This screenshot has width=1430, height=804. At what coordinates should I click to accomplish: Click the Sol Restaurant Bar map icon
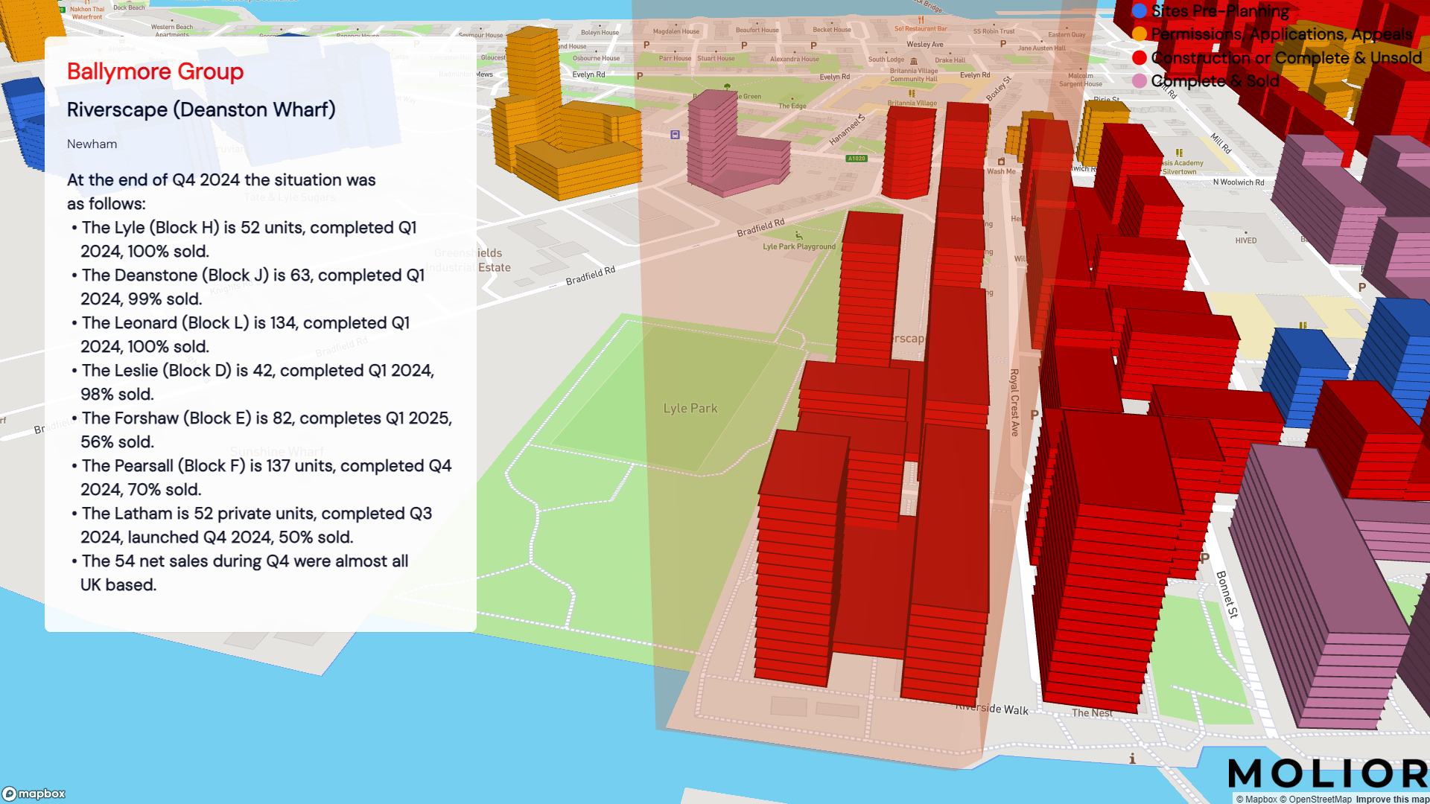tap(921, 20)
